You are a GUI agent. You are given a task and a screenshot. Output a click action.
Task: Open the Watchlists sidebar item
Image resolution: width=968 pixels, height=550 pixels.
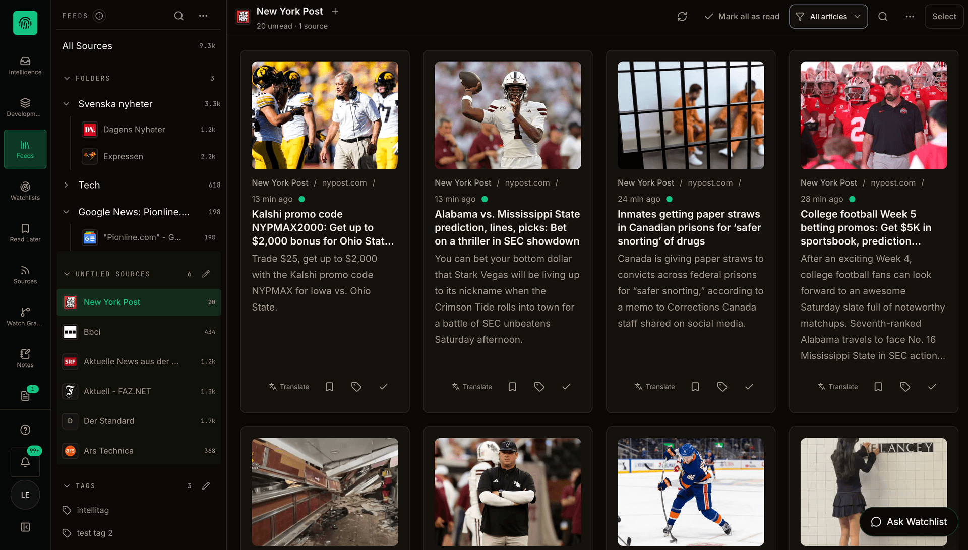tap(25, 191)
